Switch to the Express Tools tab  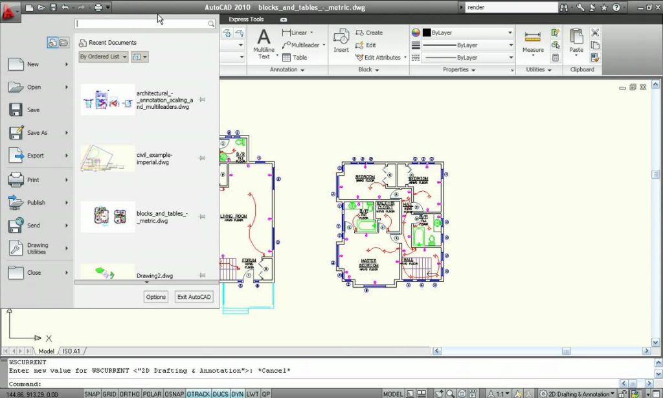click(x=246, y=19)
